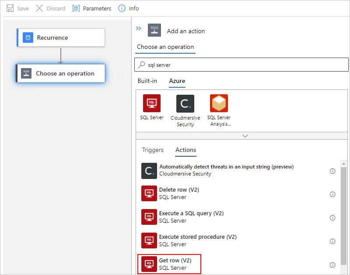Select the Delete row (V2) action
The height and width of the screenshot is (275, 350).
239,193
